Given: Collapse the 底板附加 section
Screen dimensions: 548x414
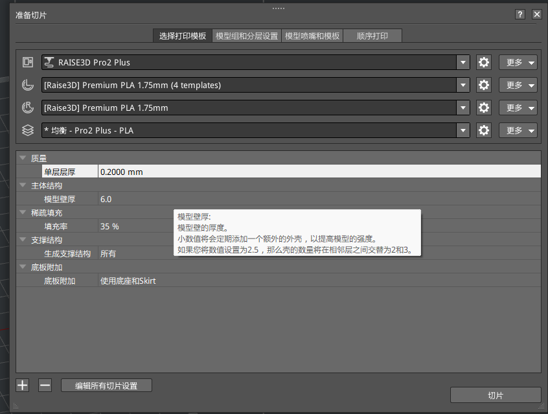Looking at the screenshot, I should tap(23, 267).
